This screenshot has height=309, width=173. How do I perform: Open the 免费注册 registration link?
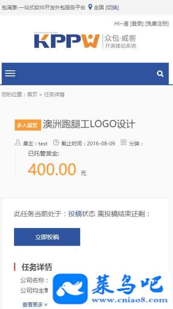(157, 24)
